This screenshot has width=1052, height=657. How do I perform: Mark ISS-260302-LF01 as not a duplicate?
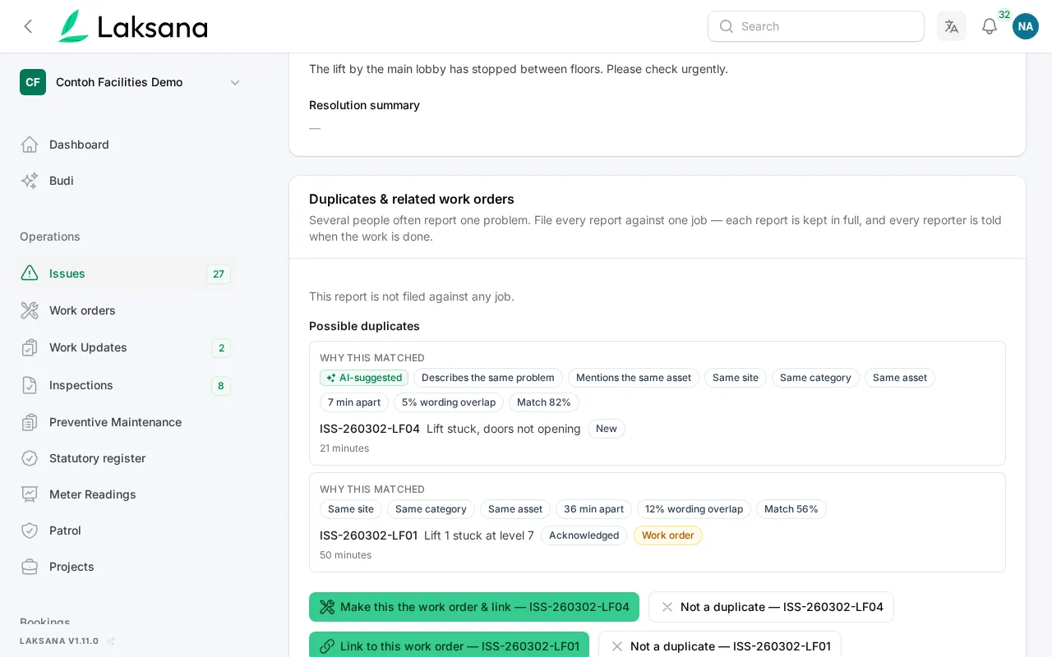pos(720,646)
